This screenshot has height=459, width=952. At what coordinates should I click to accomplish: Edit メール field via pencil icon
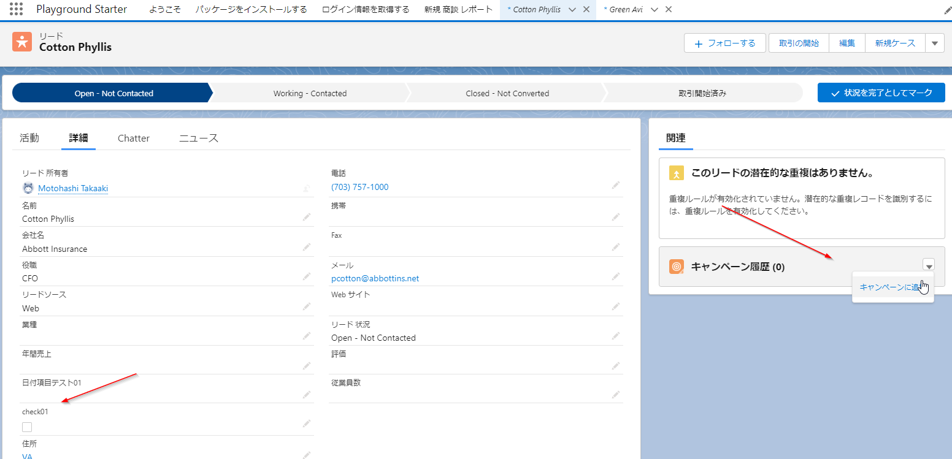[615, 276]
